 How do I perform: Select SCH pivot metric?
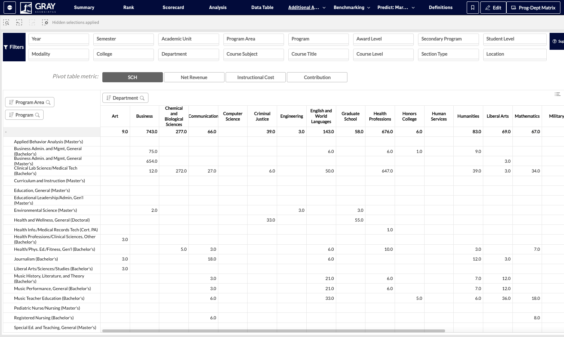pyautogui.click(x=133, y=77)
